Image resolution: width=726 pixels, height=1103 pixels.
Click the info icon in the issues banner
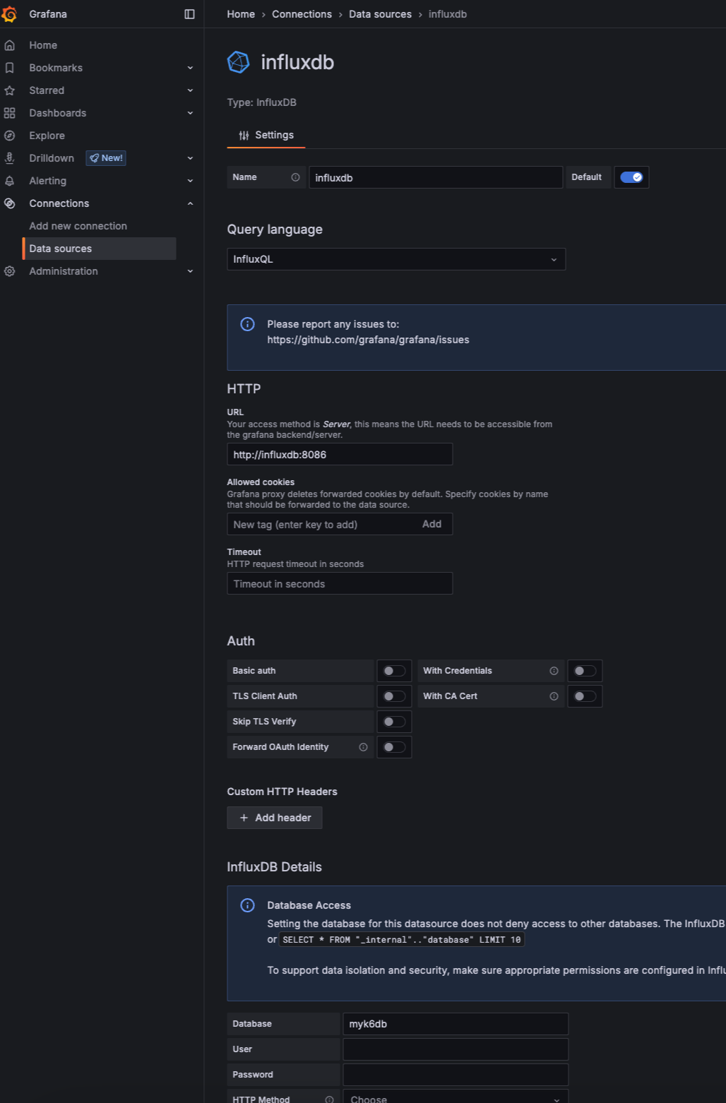click(247, 324)
